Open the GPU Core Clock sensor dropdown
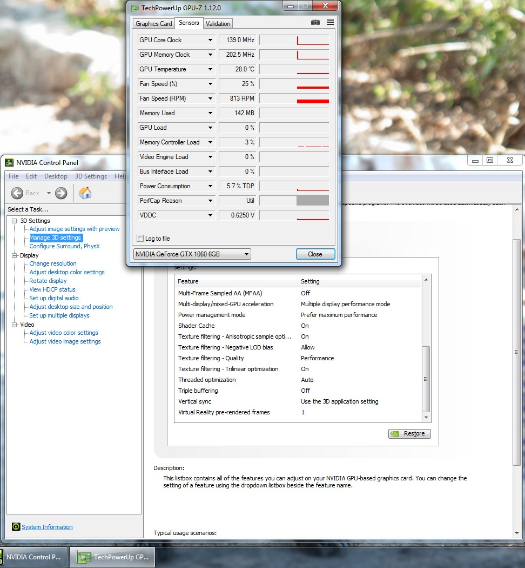Viewport: 525px width, 568px height. pos(210,40)
